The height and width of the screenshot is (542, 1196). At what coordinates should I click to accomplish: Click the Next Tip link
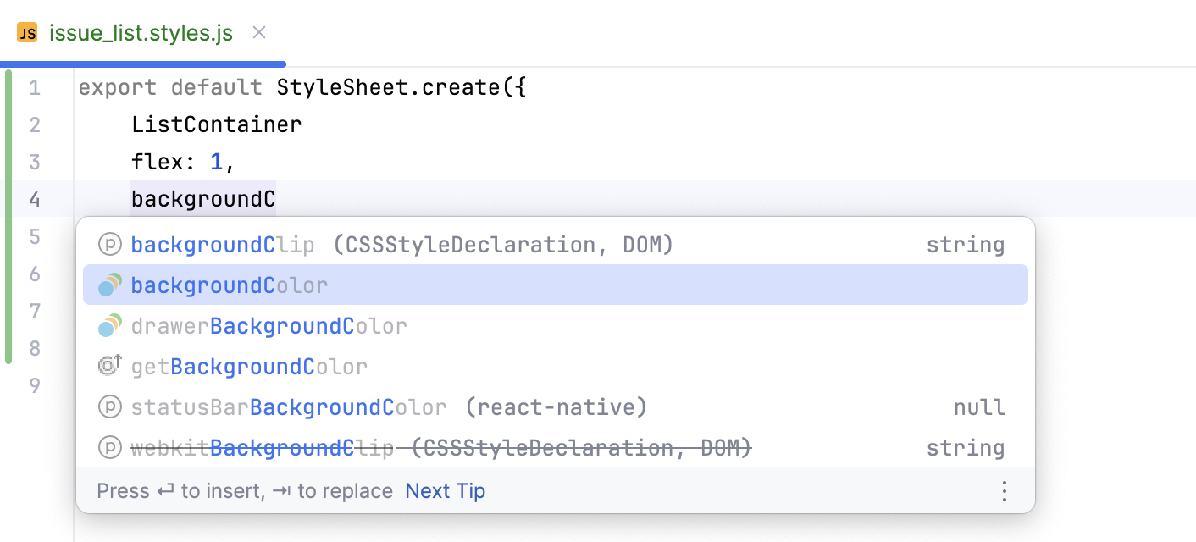(445, 490)
